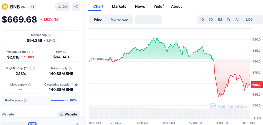The height and width of the screenshot is (125, 263).
Task: Set chart range to 1Y
Action: click(x=229, y=20)
